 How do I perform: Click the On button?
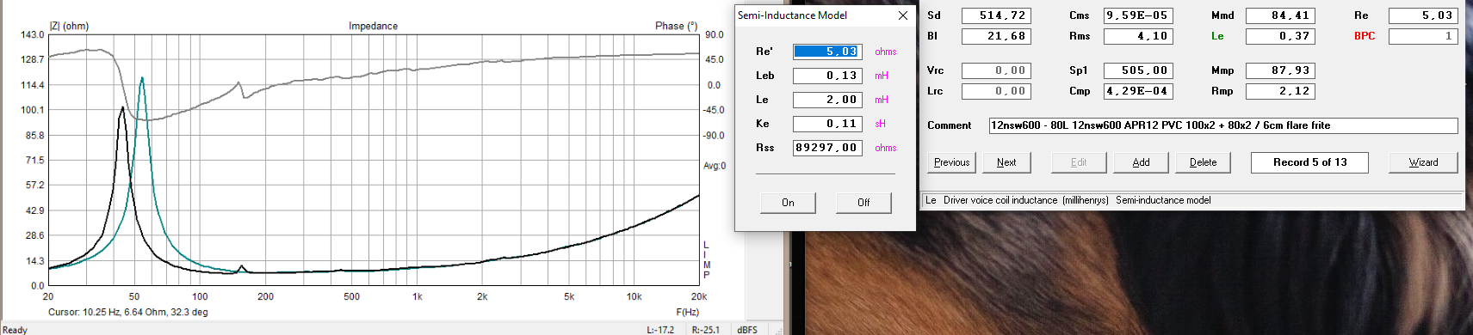pyautogui.click(x=788, y=203)
